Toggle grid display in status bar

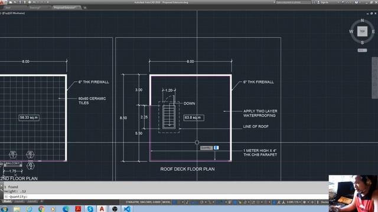[x=174, y=202]
